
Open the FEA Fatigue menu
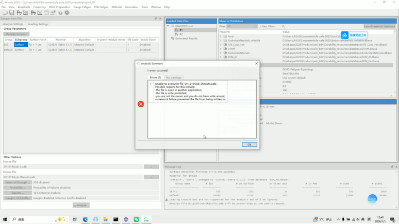click(101, 7)
